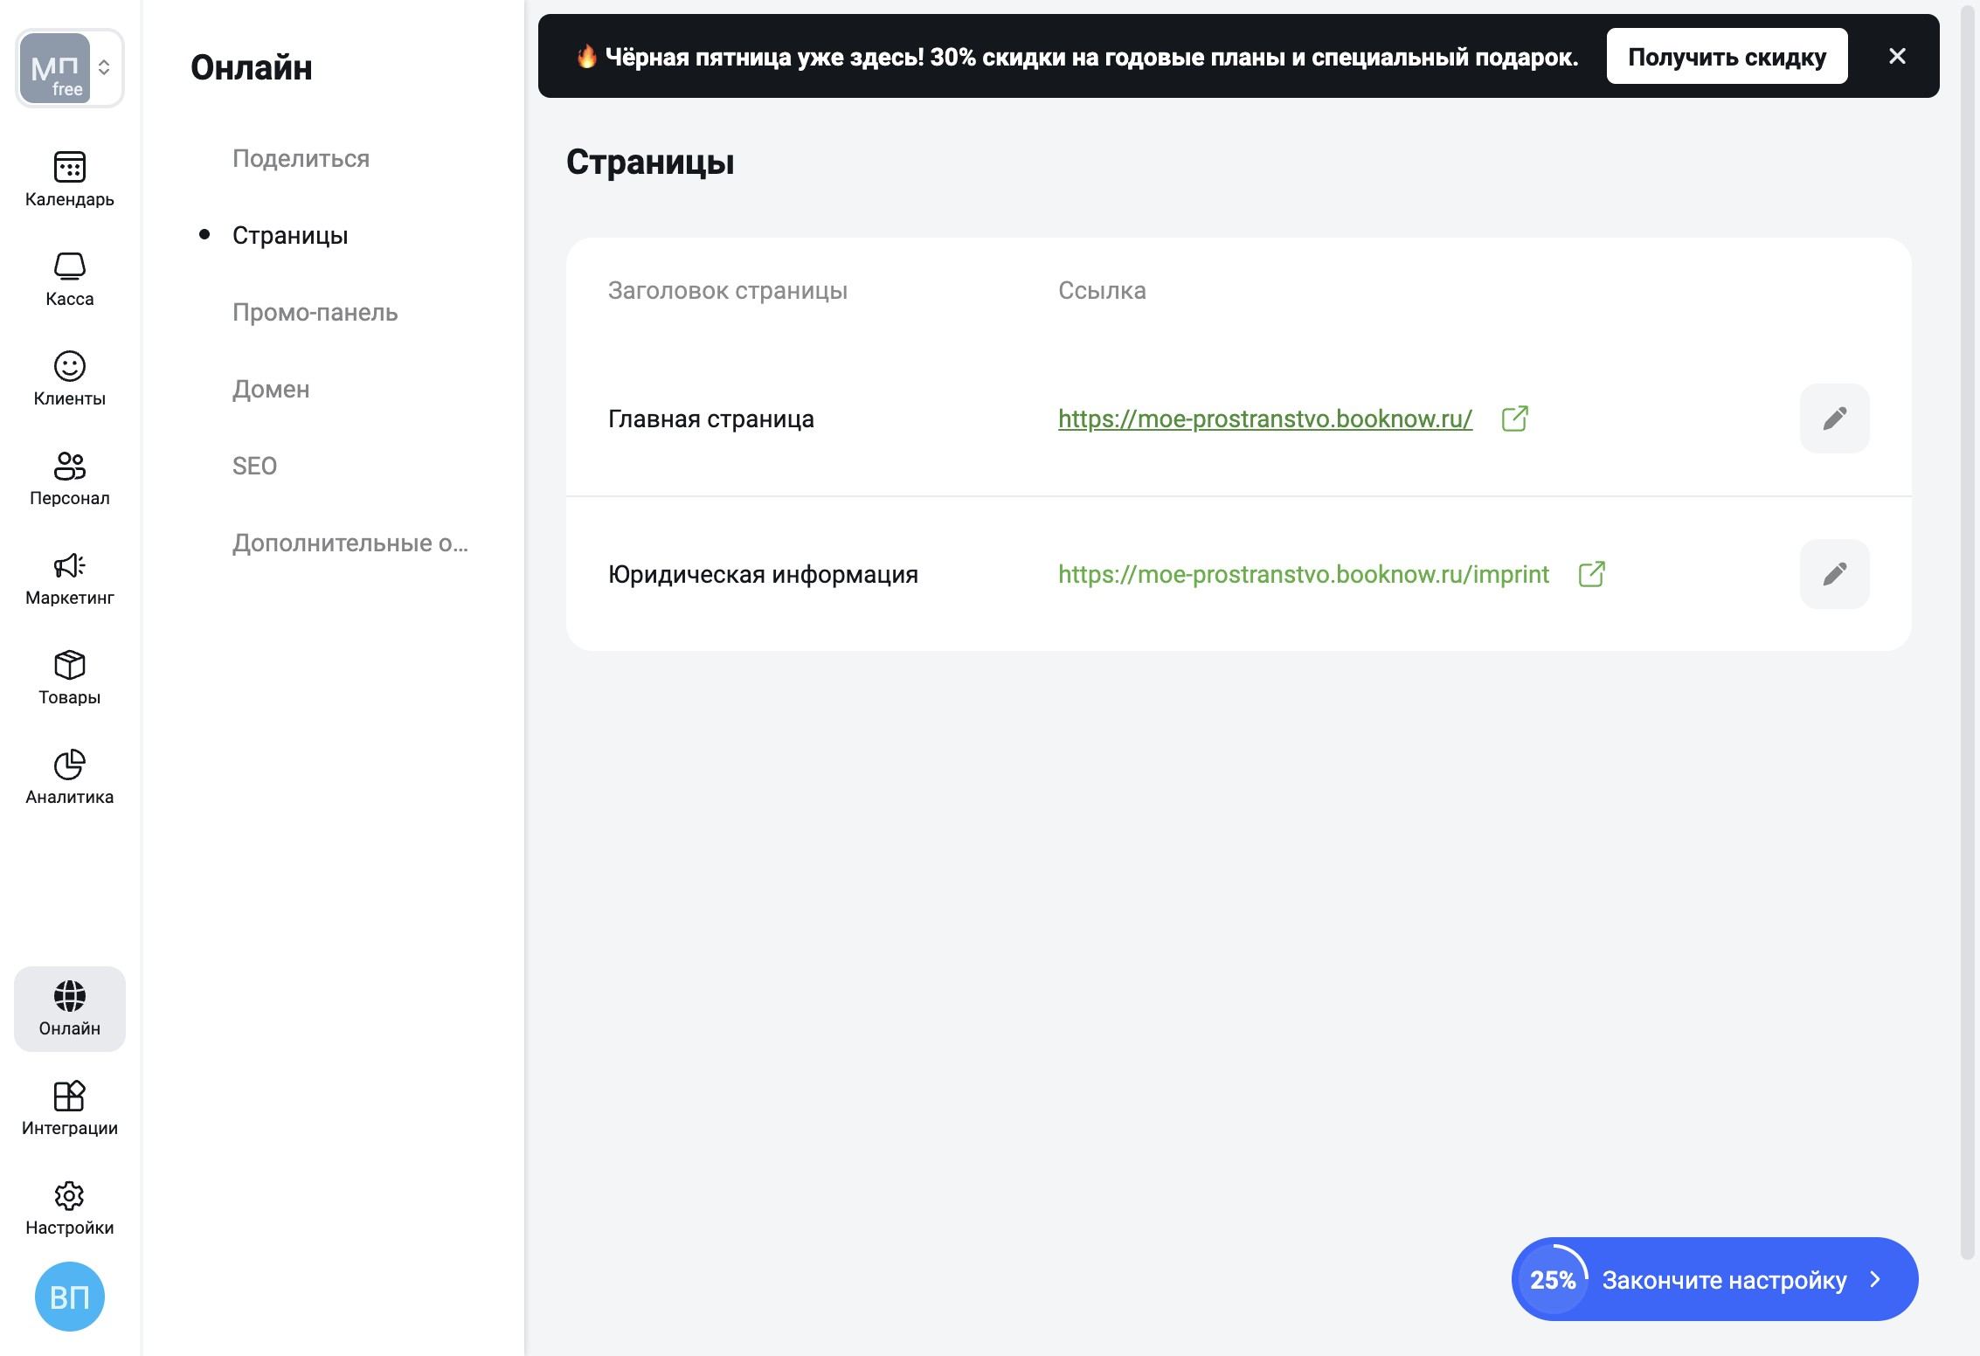Open the Настройки settings gear
The width and height of the screenshot is (1980, 1356).
[69, 1207]
